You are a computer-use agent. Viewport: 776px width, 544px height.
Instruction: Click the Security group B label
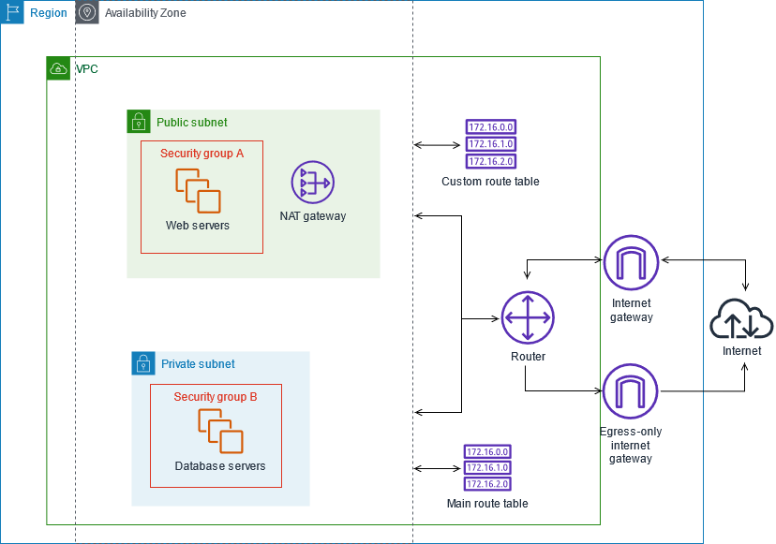pyautogui.click(x=216, y=397)
